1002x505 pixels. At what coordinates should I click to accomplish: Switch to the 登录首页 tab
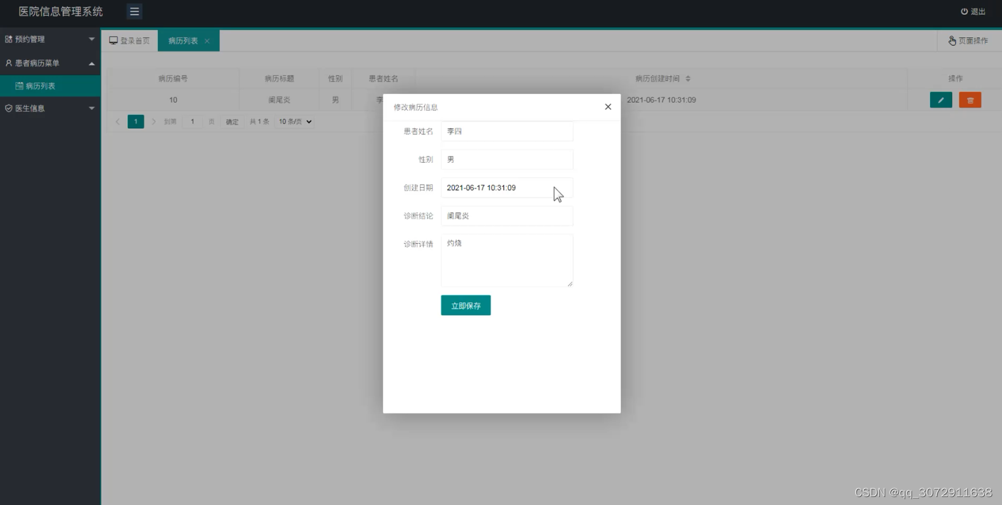click(130, 40)
